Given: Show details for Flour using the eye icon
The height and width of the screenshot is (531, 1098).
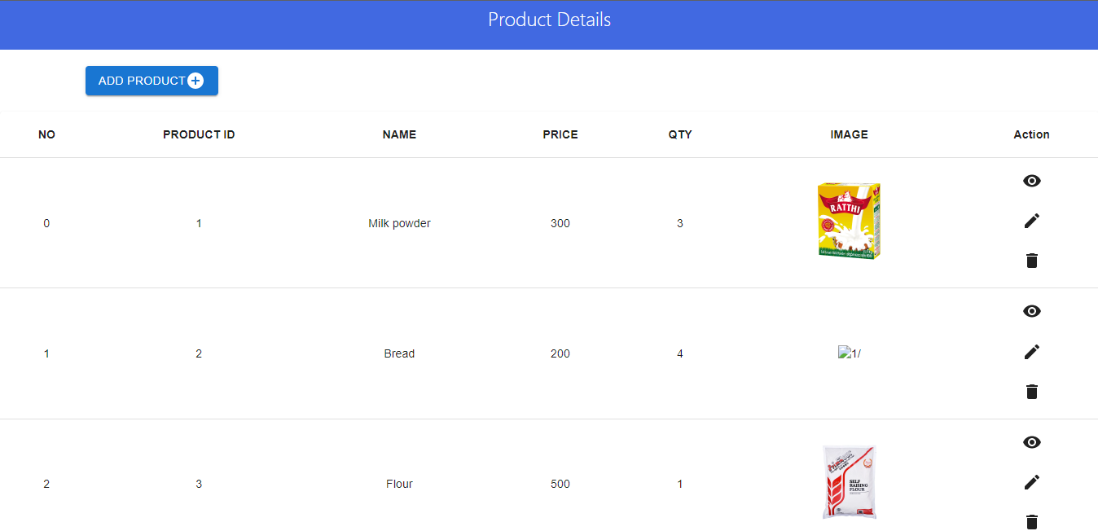Looking at the screenshot, I should click(1032, 441).
